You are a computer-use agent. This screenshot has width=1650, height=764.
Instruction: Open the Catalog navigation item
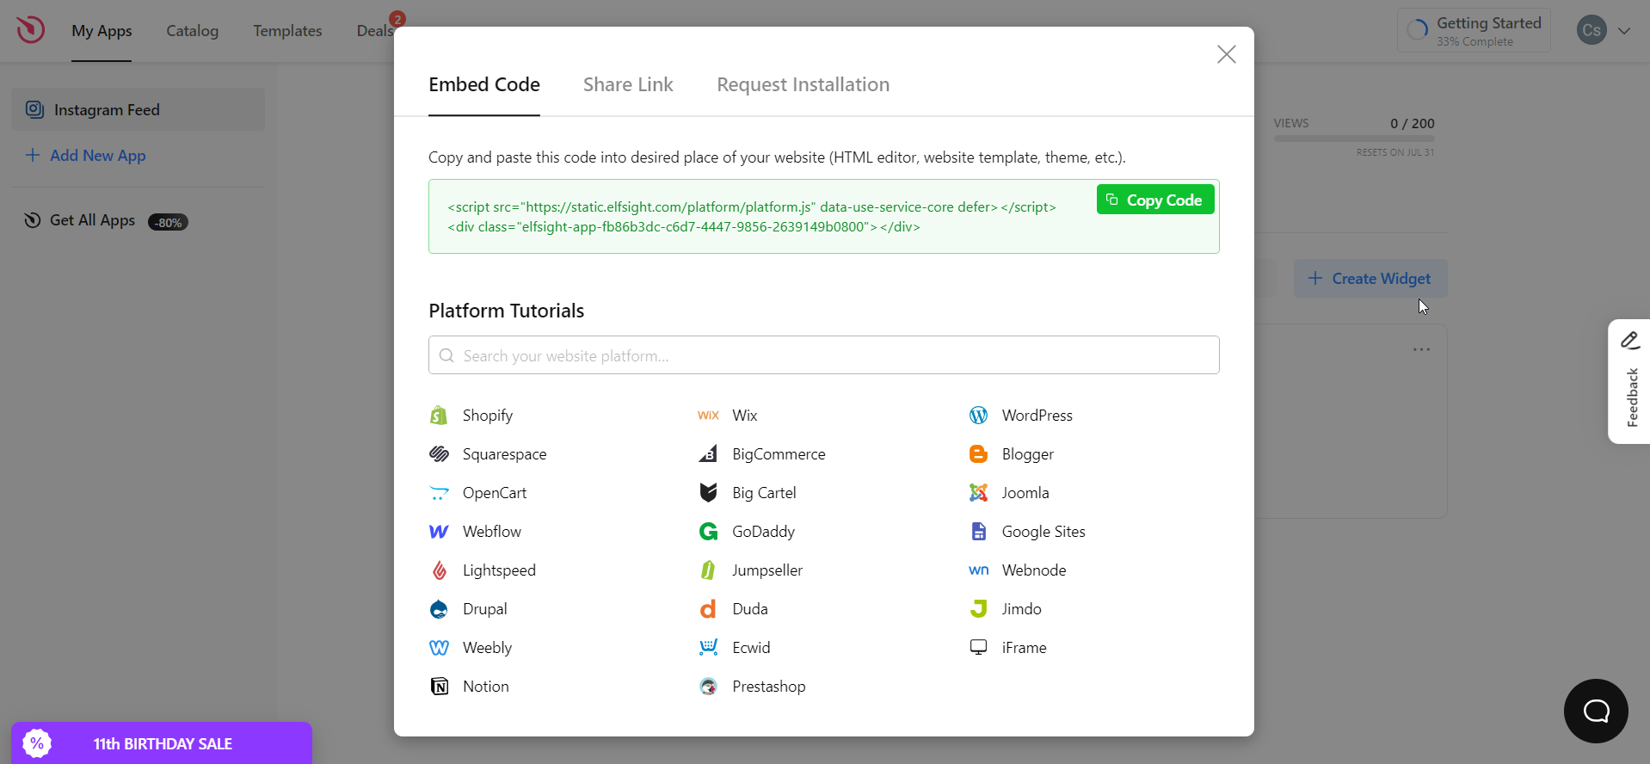tap(192, 31)
